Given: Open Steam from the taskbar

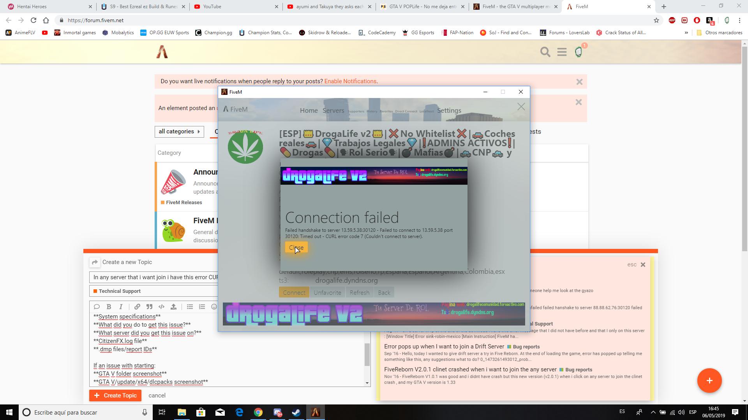Looking at the screenshot, I should 296,412.
